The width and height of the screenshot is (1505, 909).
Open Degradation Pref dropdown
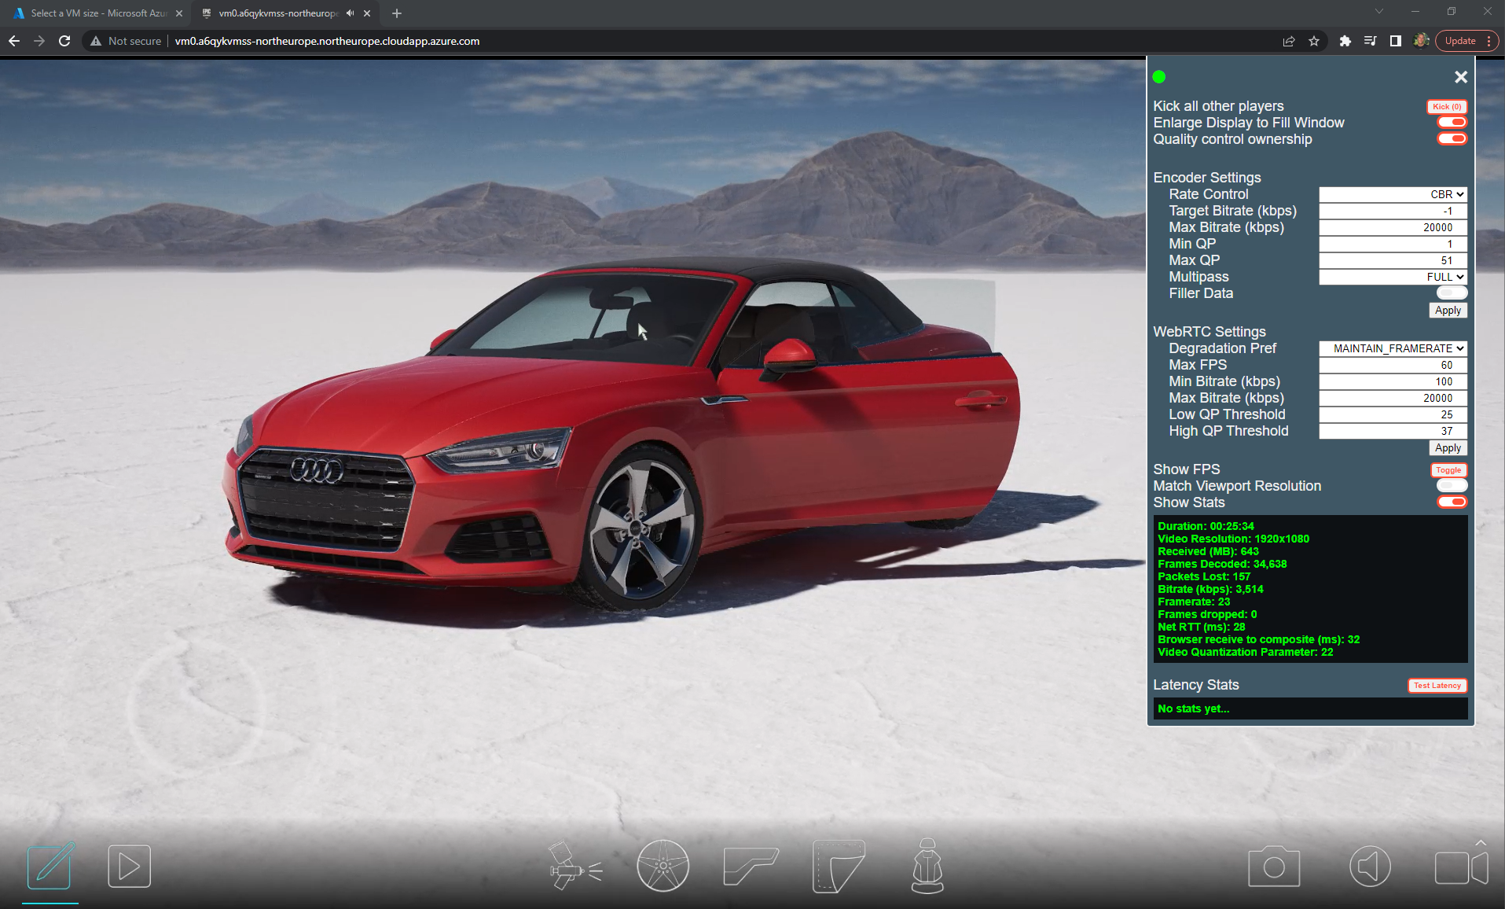(1393, 348)
